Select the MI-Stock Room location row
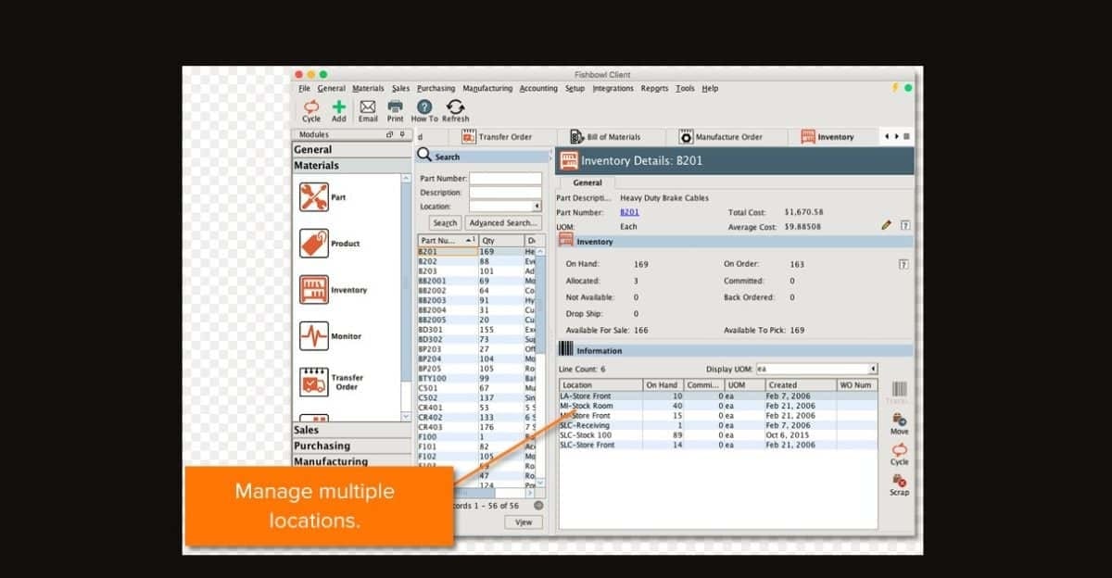 [x=717, y=406]
